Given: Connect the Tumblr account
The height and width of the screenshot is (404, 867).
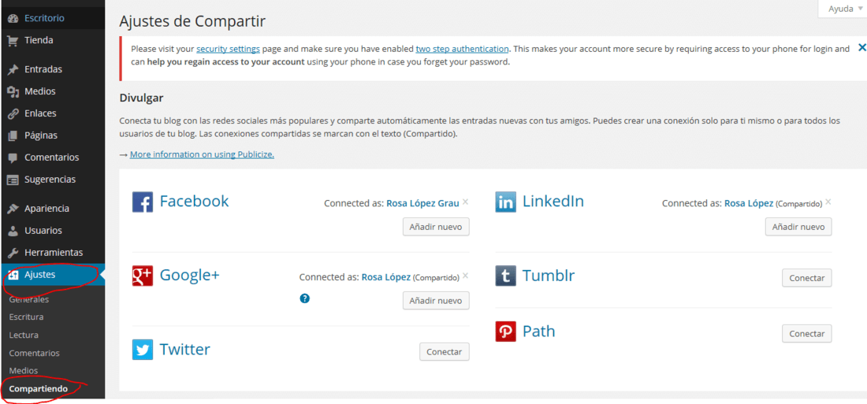Looking at the screenshot, I should pos(807,278).
